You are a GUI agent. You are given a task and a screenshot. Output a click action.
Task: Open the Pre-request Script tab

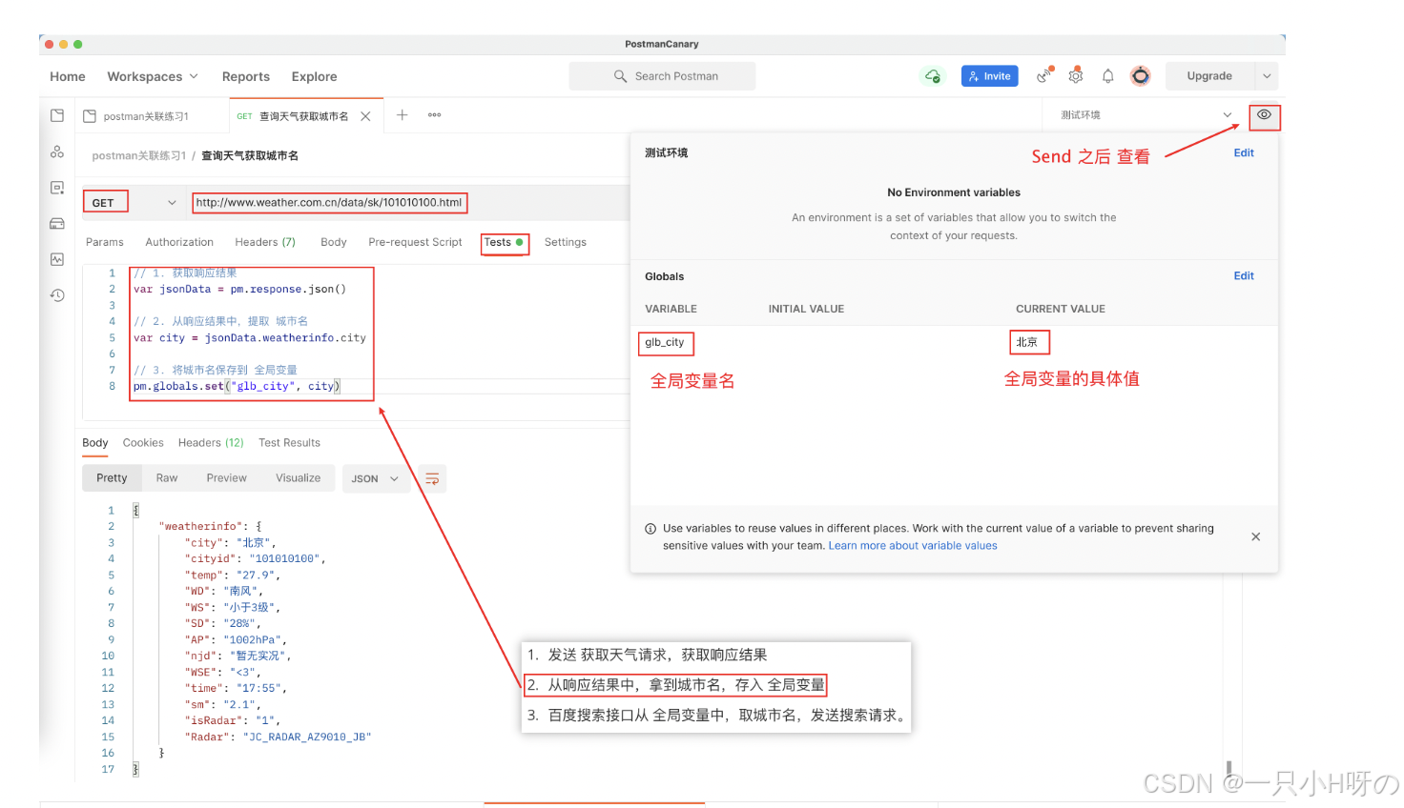pyautogui.click(x=415, y=242)
